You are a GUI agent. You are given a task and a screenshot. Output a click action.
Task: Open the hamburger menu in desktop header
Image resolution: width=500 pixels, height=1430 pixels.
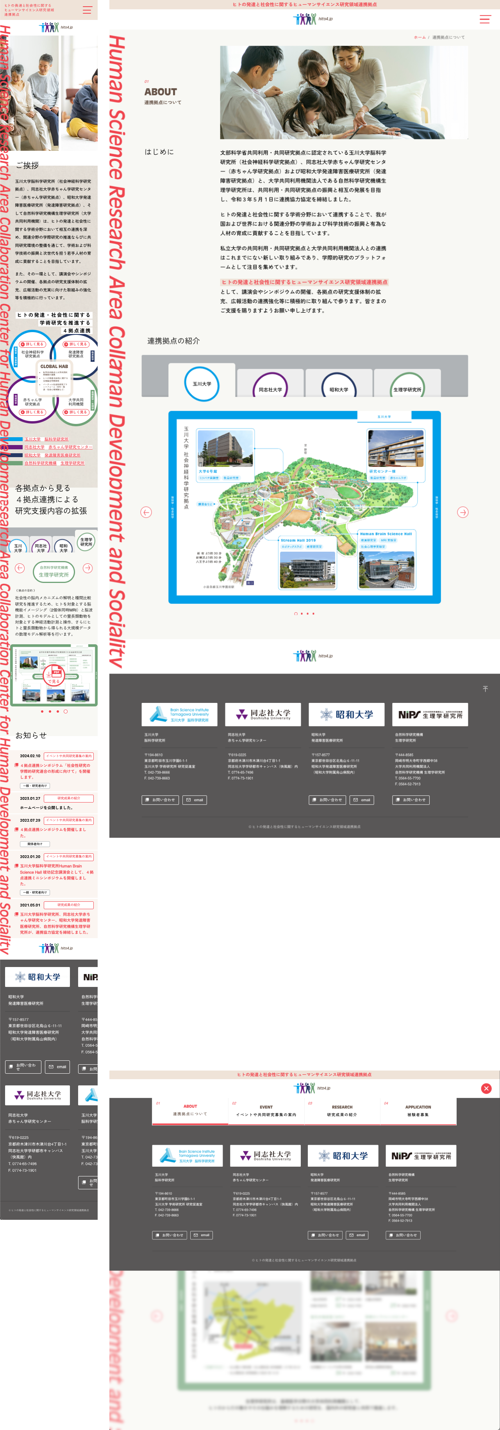point(484,19)
